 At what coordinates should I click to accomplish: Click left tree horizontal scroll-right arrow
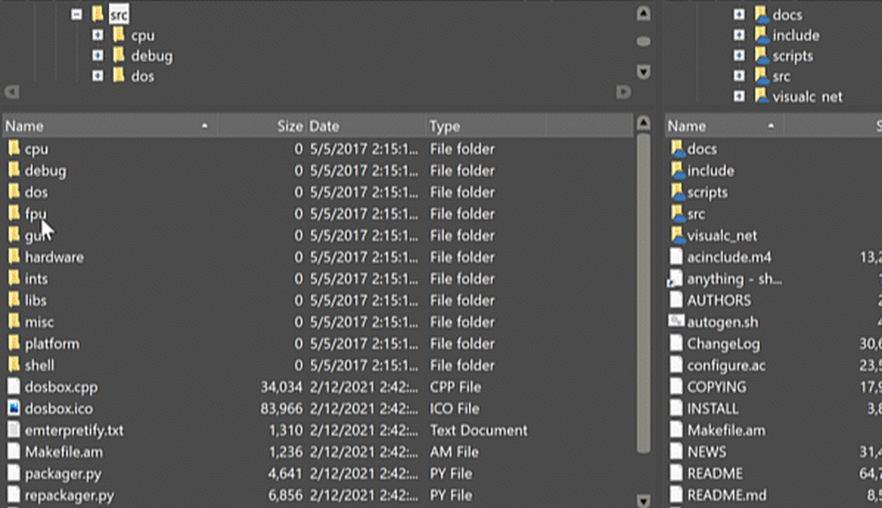coord(623,92)
